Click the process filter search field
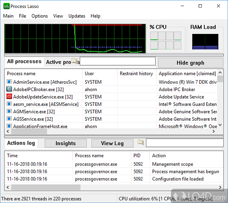The image size is (228, 203). (x=117, y=61)
